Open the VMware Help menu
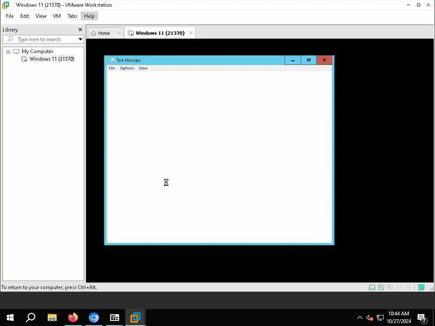 (89, 16)
